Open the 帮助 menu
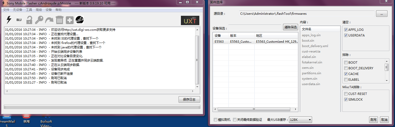395x127 pixels. pyautogui.click(x=59, y=10)
